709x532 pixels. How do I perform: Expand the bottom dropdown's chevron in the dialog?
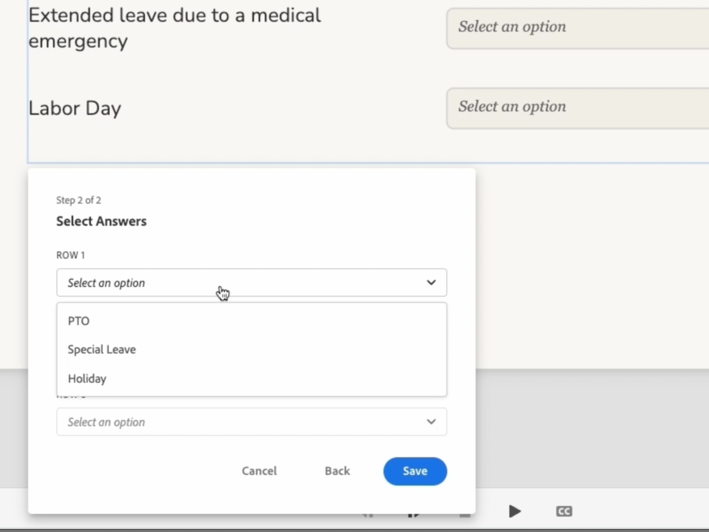click(431, 422)
